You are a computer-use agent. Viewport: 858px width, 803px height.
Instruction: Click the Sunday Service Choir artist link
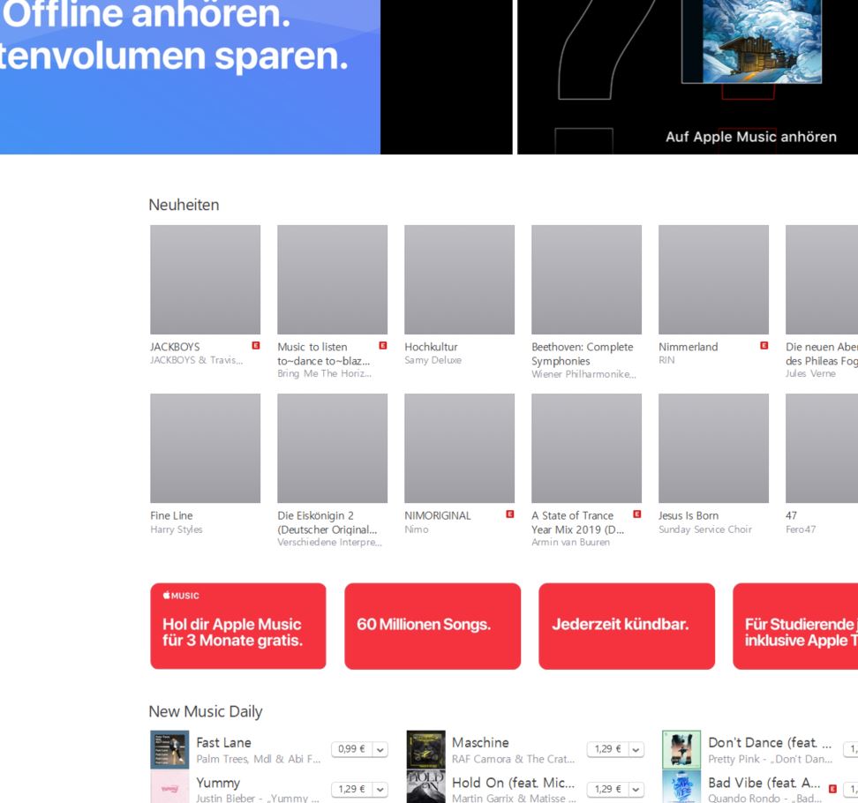tap(704, 529)
